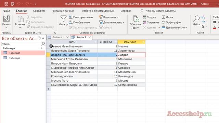
Task: Click cell Лавренкова Ольга Петровна
Action: [x=74, y=51]
